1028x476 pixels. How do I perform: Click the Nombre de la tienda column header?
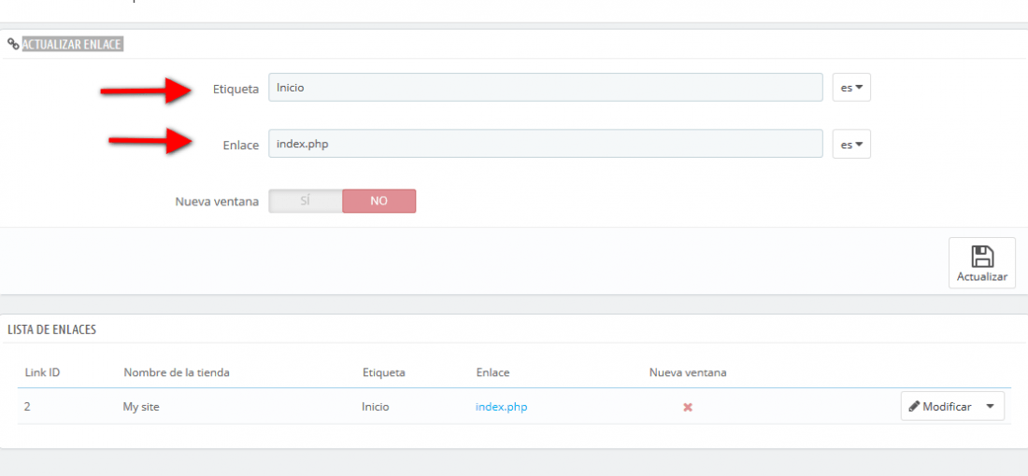[x=177, y=372]
